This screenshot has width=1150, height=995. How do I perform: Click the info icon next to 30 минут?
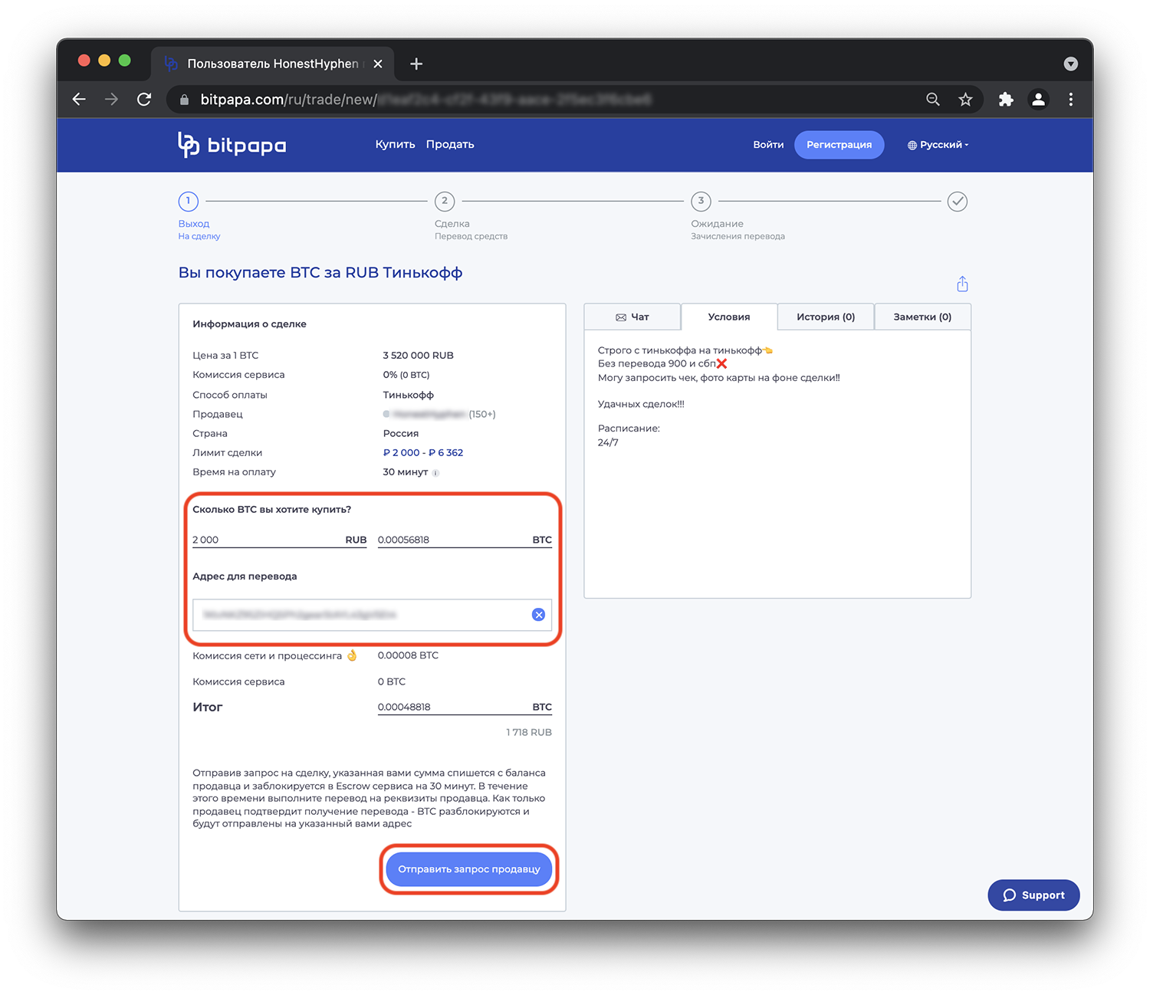pos(435,473)
